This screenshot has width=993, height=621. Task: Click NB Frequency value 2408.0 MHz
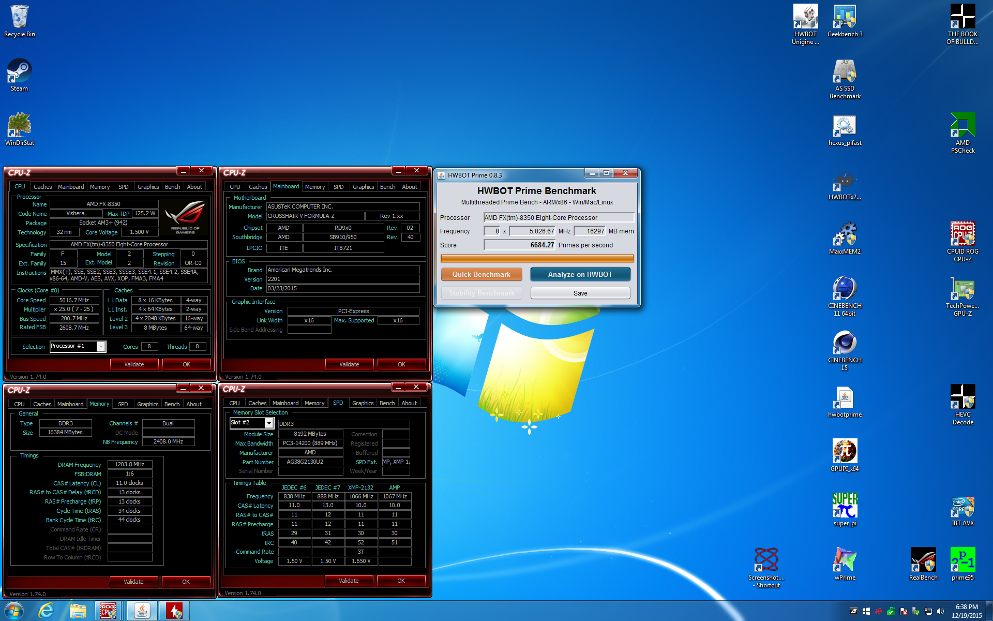coord(168,442)
